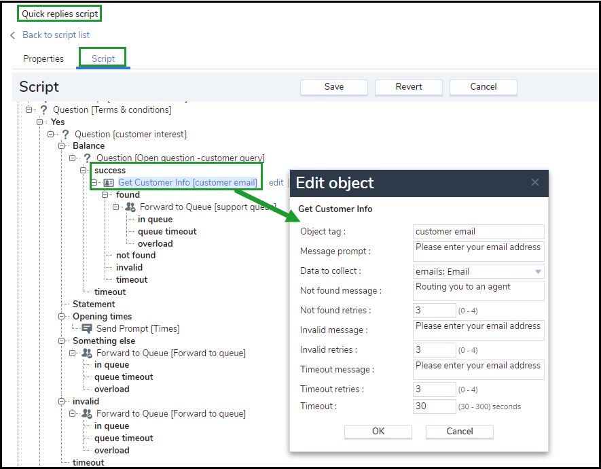
Task: Click the Not found retries field
Action: 434,310
